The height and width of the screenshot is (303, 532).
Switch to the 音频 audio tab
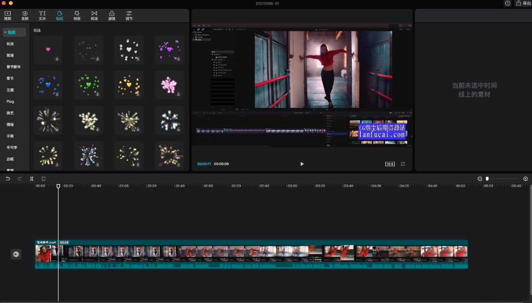pos(25,16)
